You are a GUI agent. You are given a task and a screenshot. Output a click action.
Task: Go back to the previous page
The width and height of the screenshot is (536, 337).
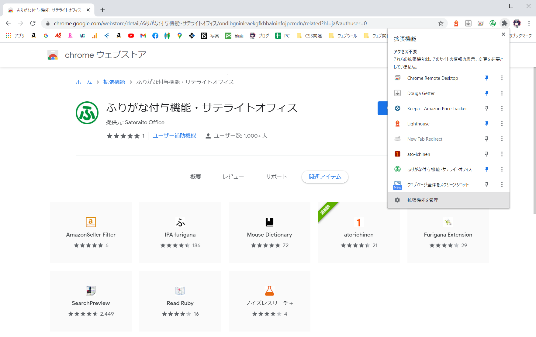pyautogui.click(x=9, y=23)
